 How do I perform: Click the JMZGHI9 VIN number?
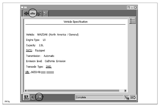35,72
